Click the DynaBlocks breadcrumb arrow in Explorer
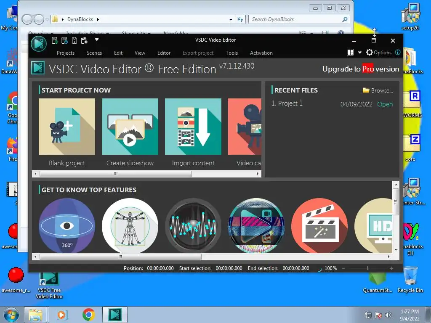Viewport: 431px width, 323px height. point(98,19)
